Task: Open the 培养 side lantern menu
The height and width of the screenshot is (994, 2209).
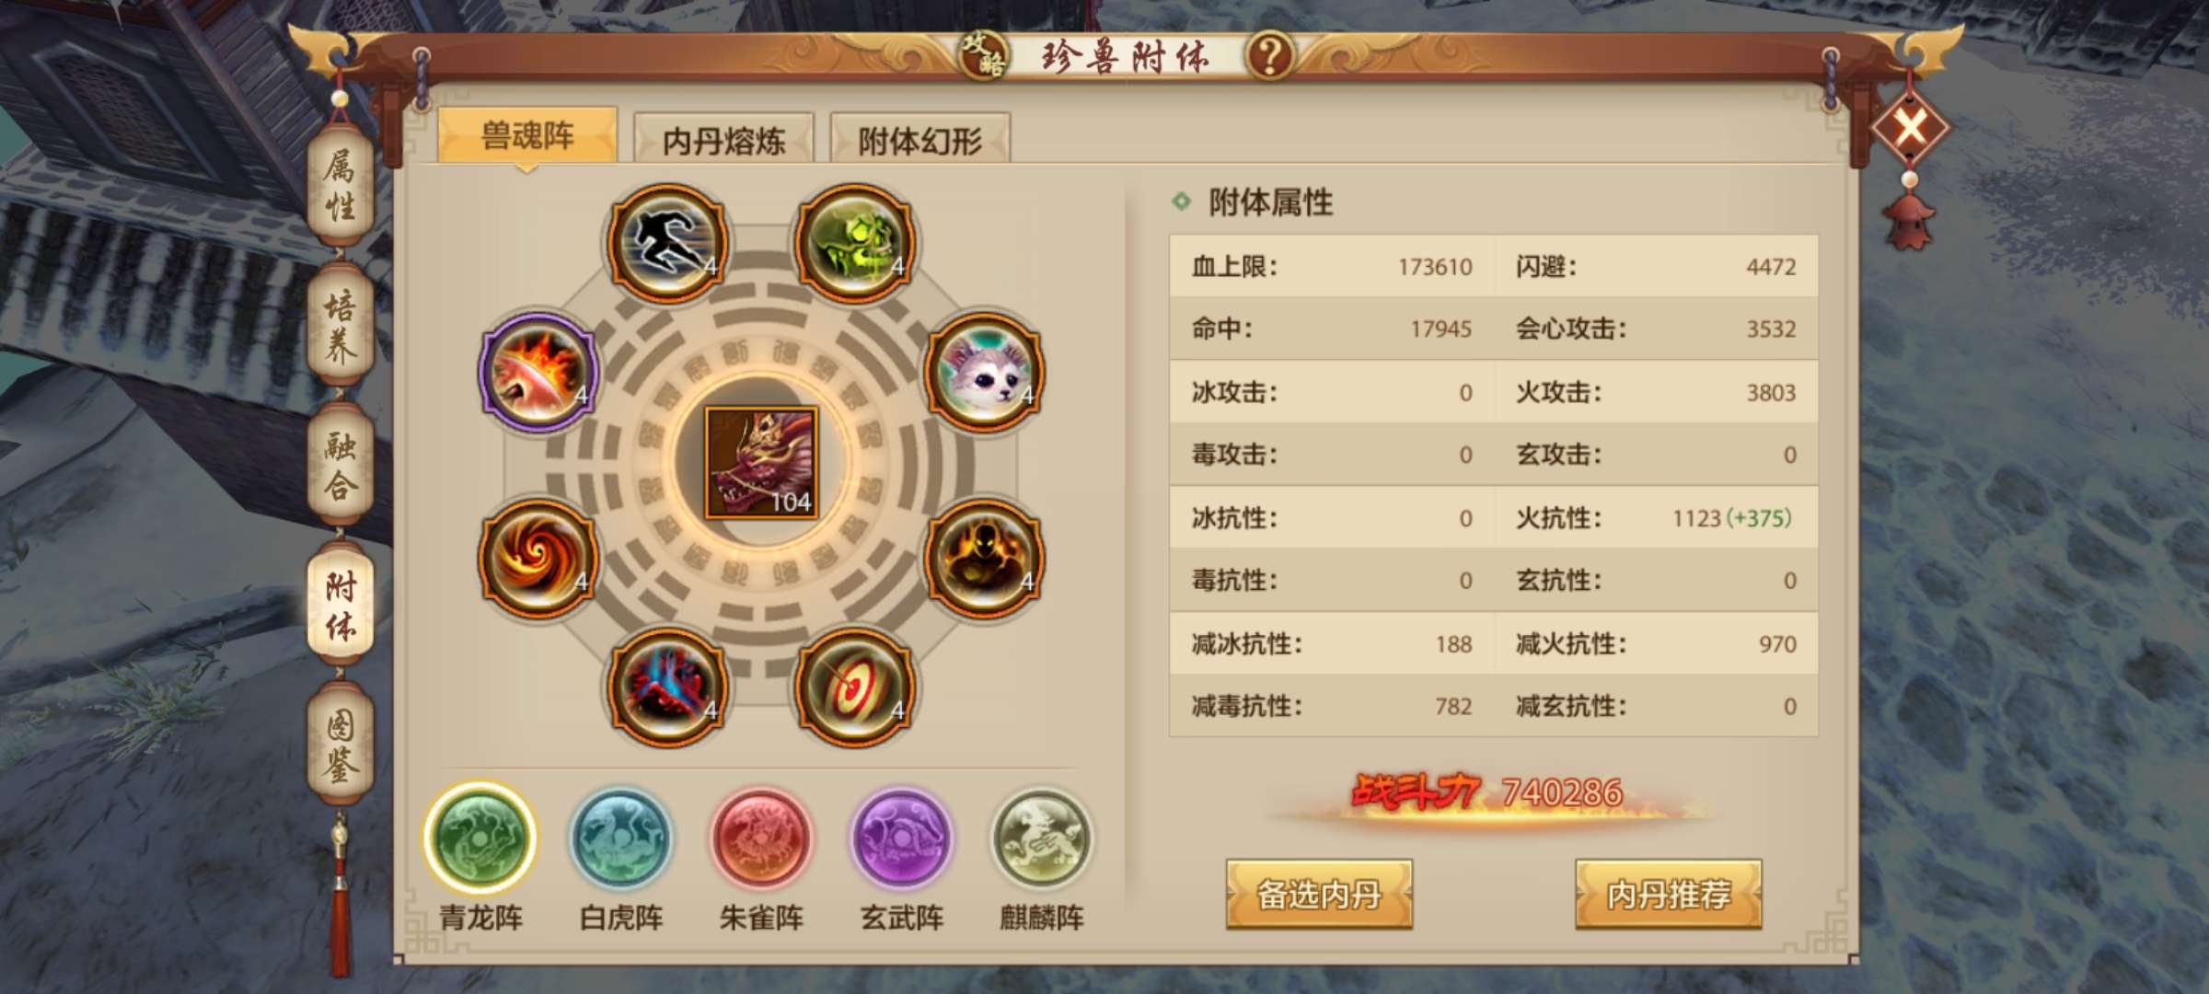Action: 341,326
